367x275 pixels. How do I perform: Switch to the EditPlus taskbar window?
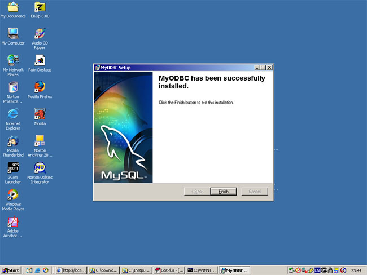point(169,270)
